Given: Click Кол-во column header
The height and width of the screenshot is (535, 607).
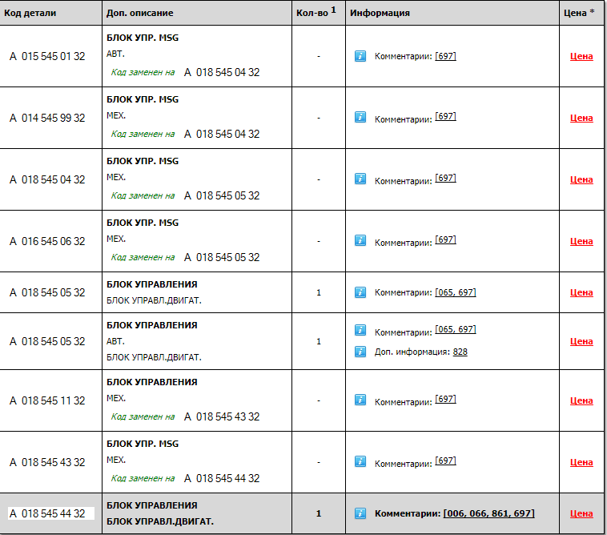Looking at the screenshot, I should click(315, 13).
